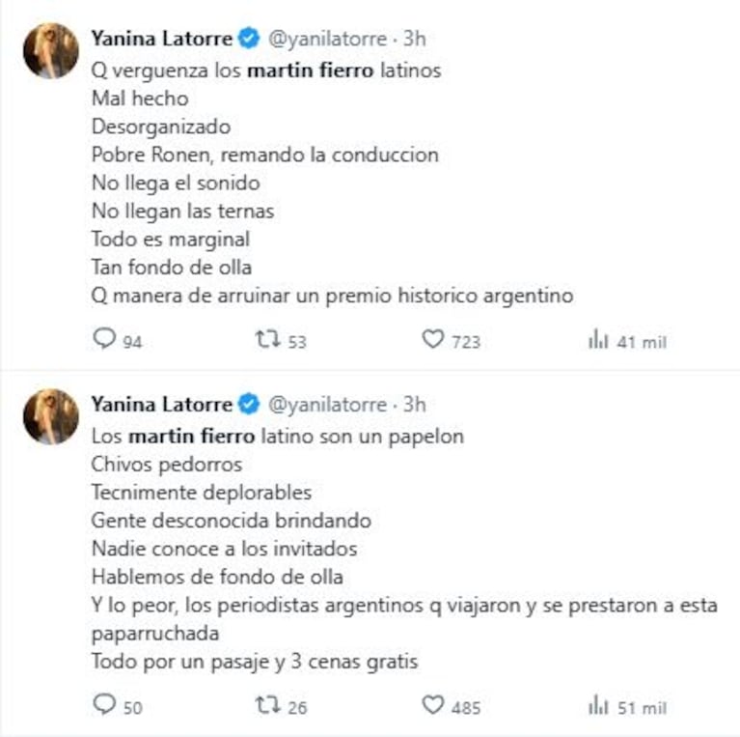Click @yanilatorre handle on first tweet
The image size is (740, 737).
326,40
